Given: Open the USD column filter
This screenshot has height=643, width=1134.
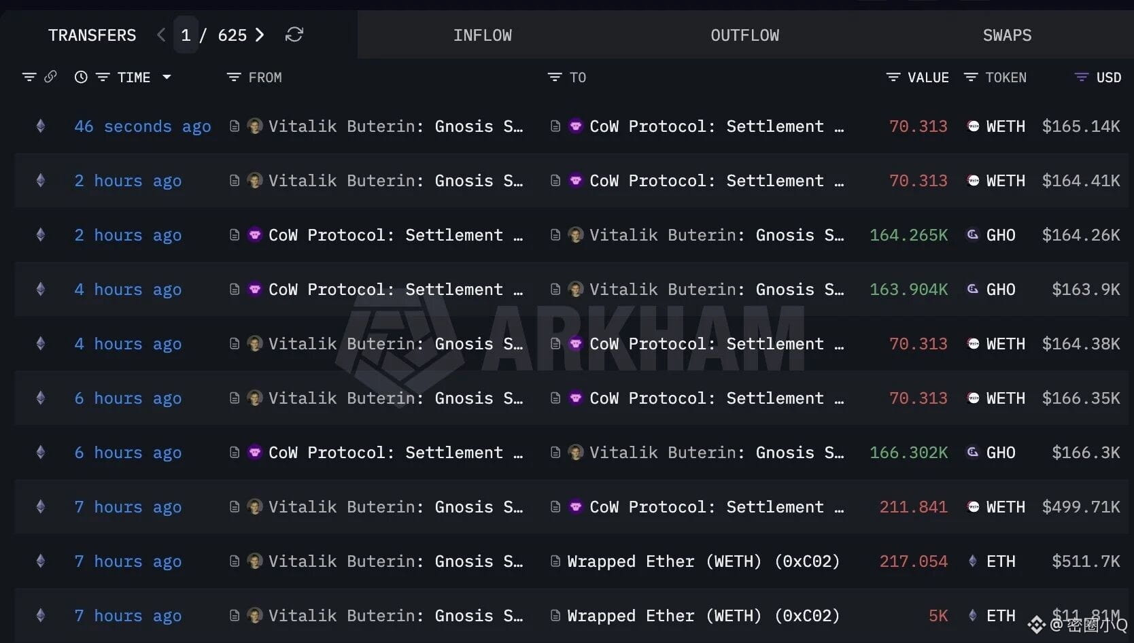Looking at the screenshot, I should [1081, 77].
